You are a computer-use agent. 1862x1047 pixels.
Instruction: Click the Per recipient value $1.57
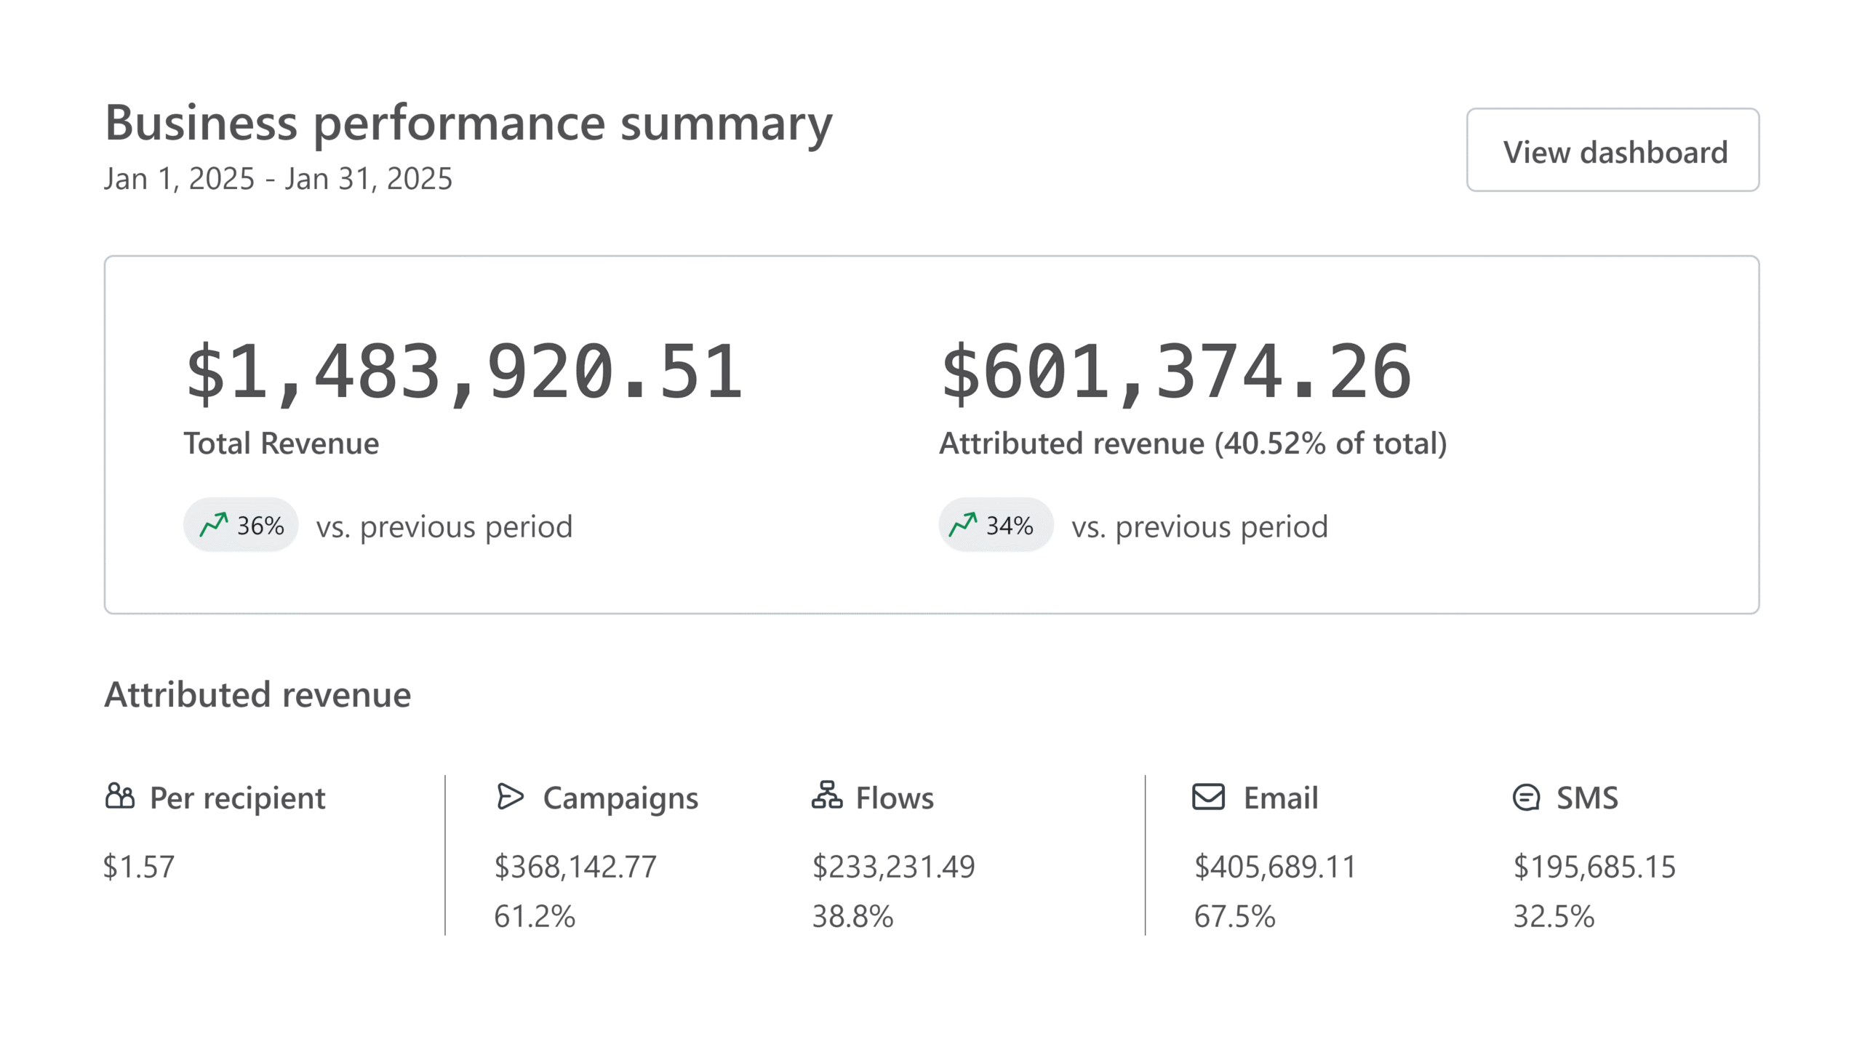click(139, 867)
